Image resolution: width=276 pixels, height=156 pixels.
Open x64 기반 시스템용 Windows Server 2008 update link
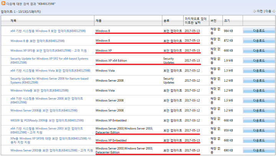[47, 100]
